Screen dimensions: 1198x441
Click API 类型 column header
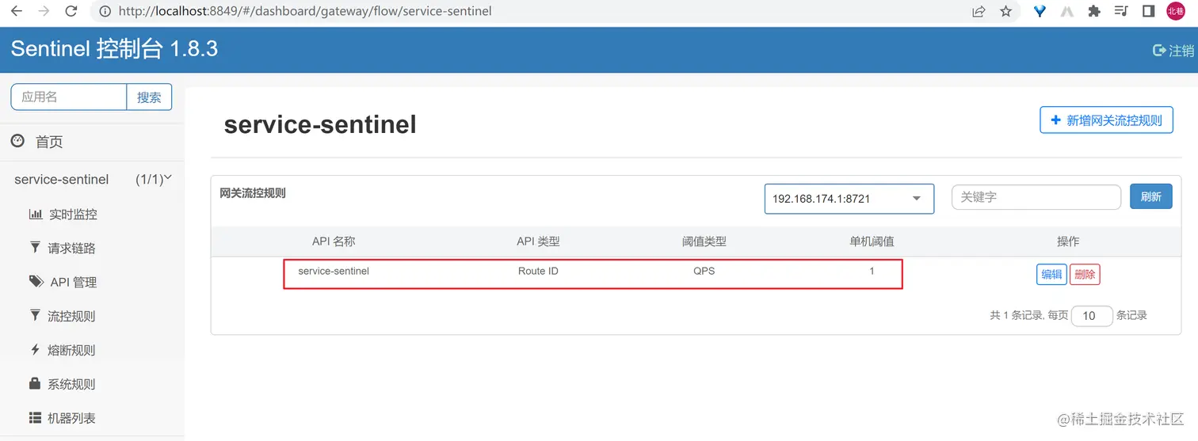[x=538, y=241]
